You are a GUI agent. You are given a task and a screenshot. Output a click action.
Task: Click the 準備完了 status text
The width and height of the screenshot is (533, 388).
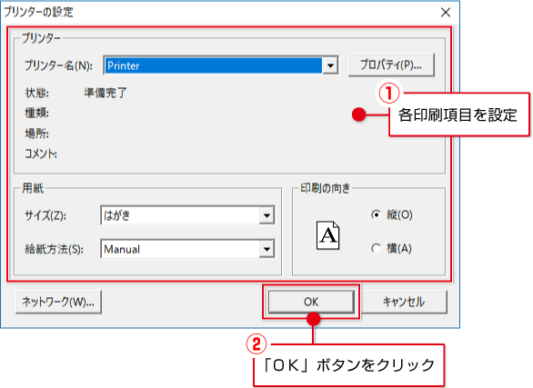[106, 93]
